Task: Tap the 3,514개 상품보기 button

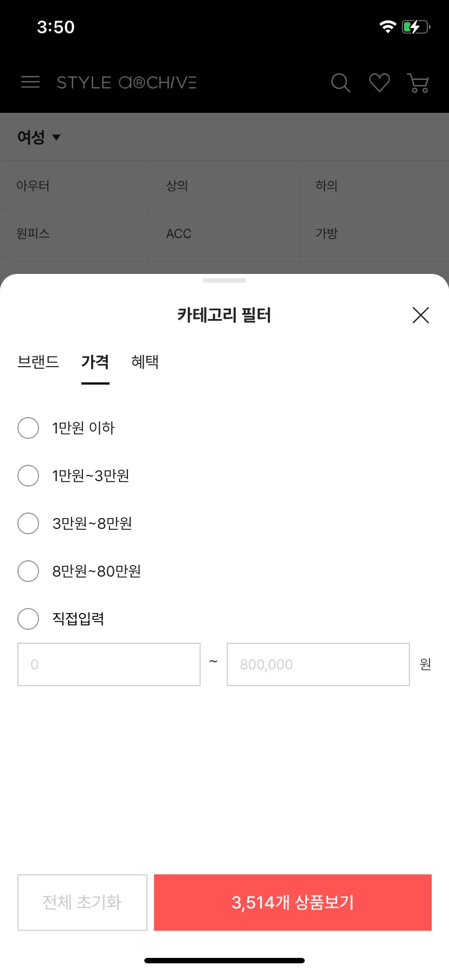Action: coord(293,903)
